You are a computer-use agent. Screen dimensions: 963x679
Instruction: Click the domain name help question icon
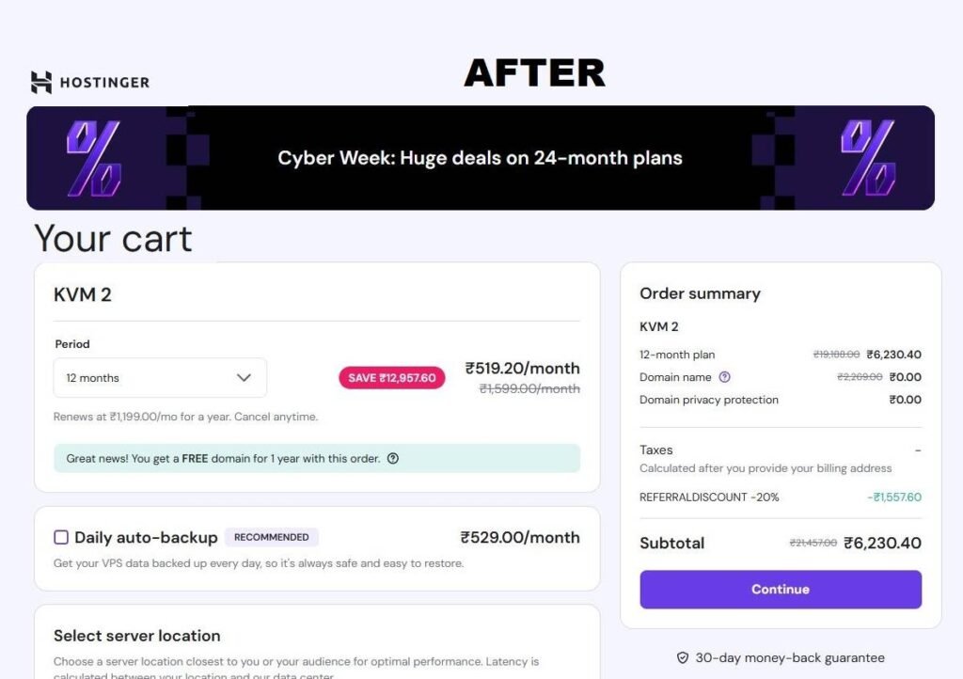pos(724,377)
